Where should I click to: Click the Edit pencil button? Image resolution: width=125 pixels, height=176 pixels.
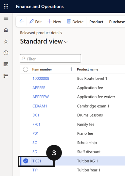tap(36, 21)
